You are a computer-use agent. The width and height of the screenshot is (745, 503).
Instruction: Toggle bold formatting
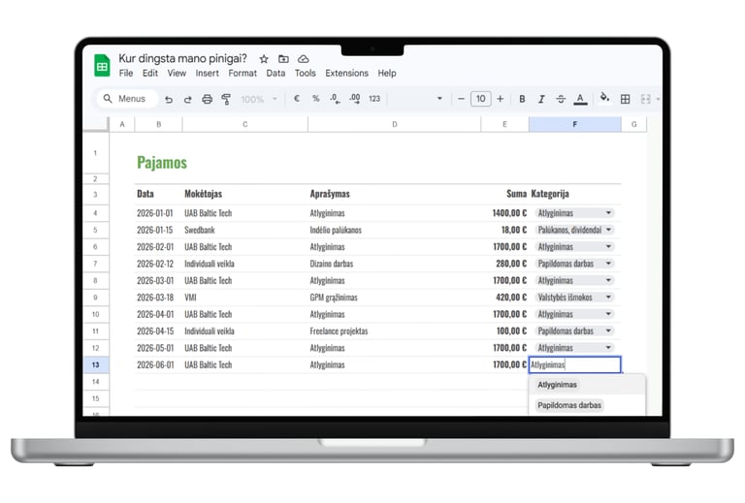click(522, 99)
